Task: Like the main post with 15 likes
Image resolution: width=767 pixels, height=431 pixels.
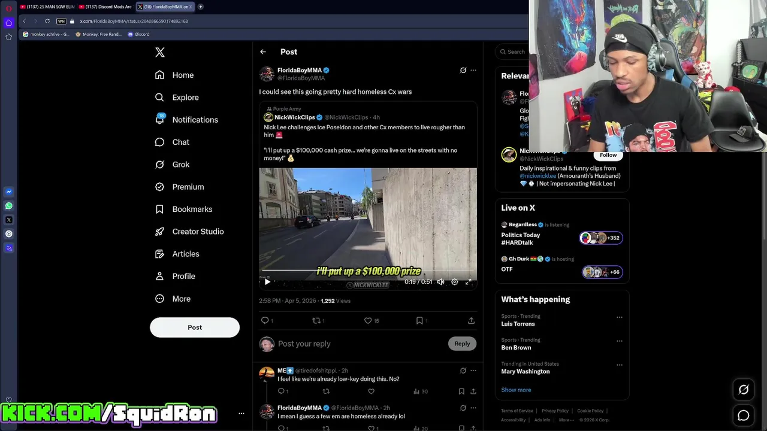Action: tap(368, 321)
